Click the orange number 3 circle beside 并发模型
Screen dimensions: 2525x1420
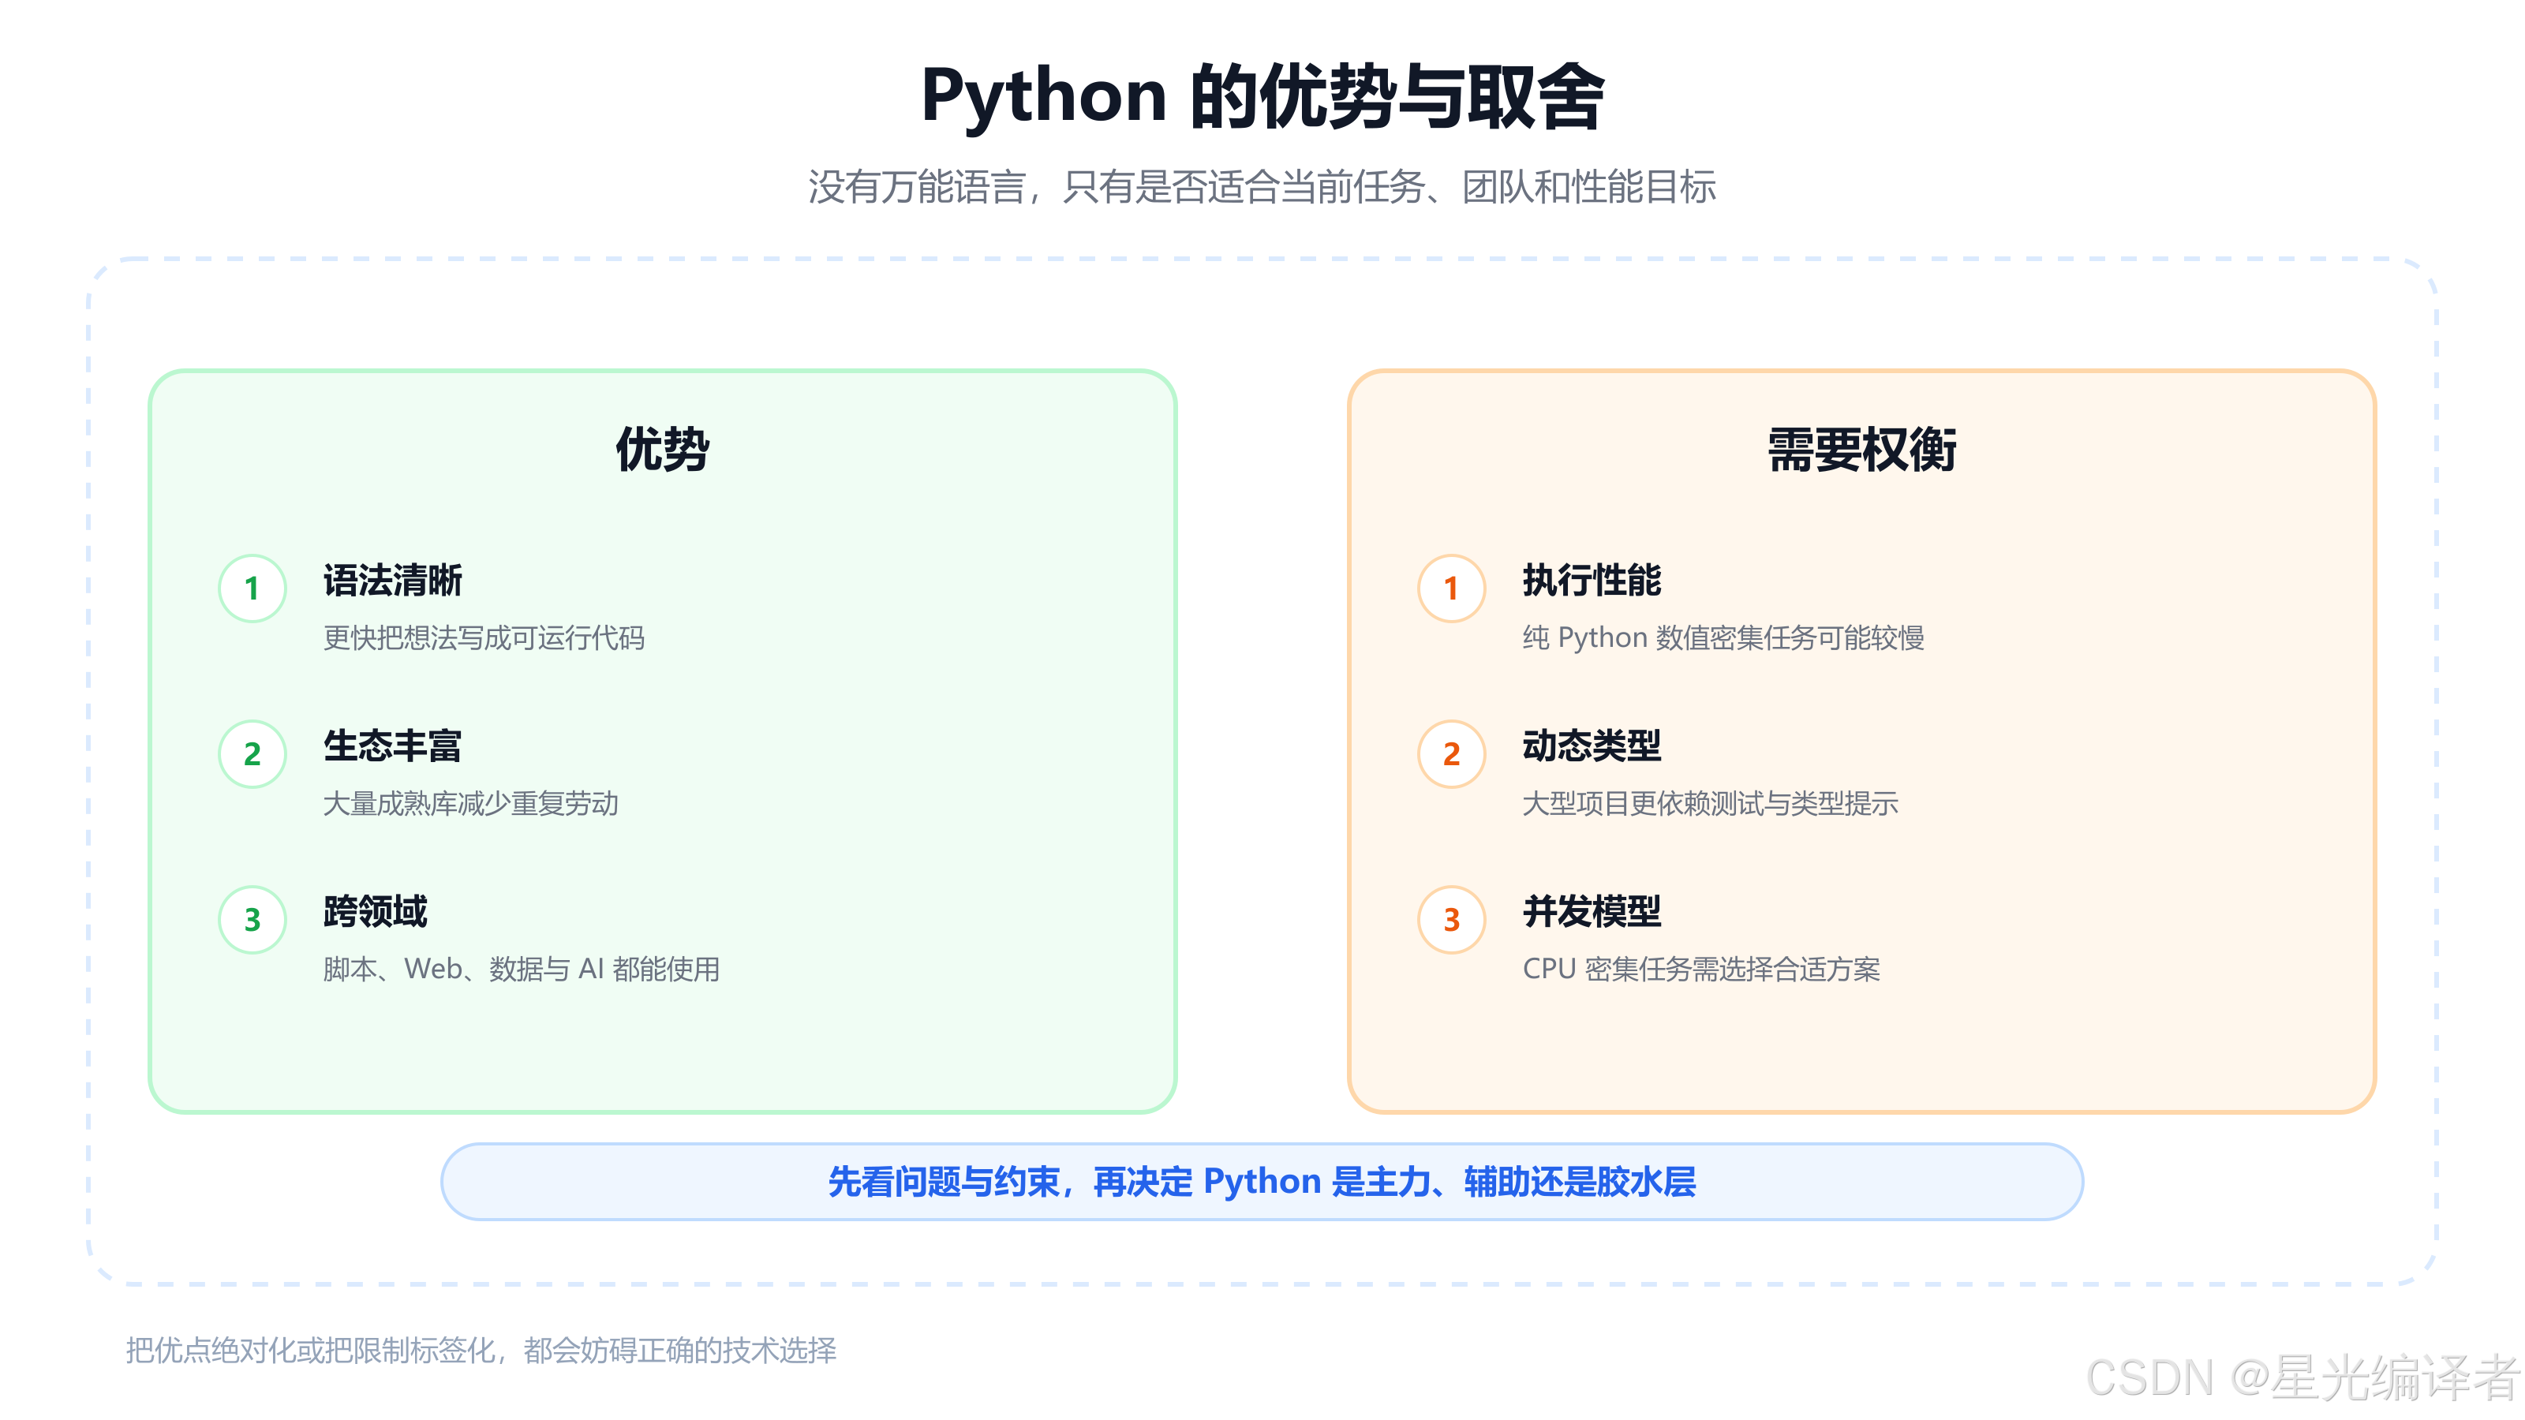1452,919
